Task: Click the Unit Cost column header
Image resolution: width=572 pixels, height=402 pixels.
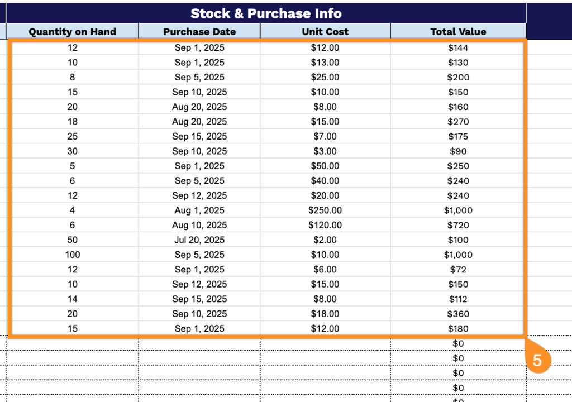Action: [325, 32]
